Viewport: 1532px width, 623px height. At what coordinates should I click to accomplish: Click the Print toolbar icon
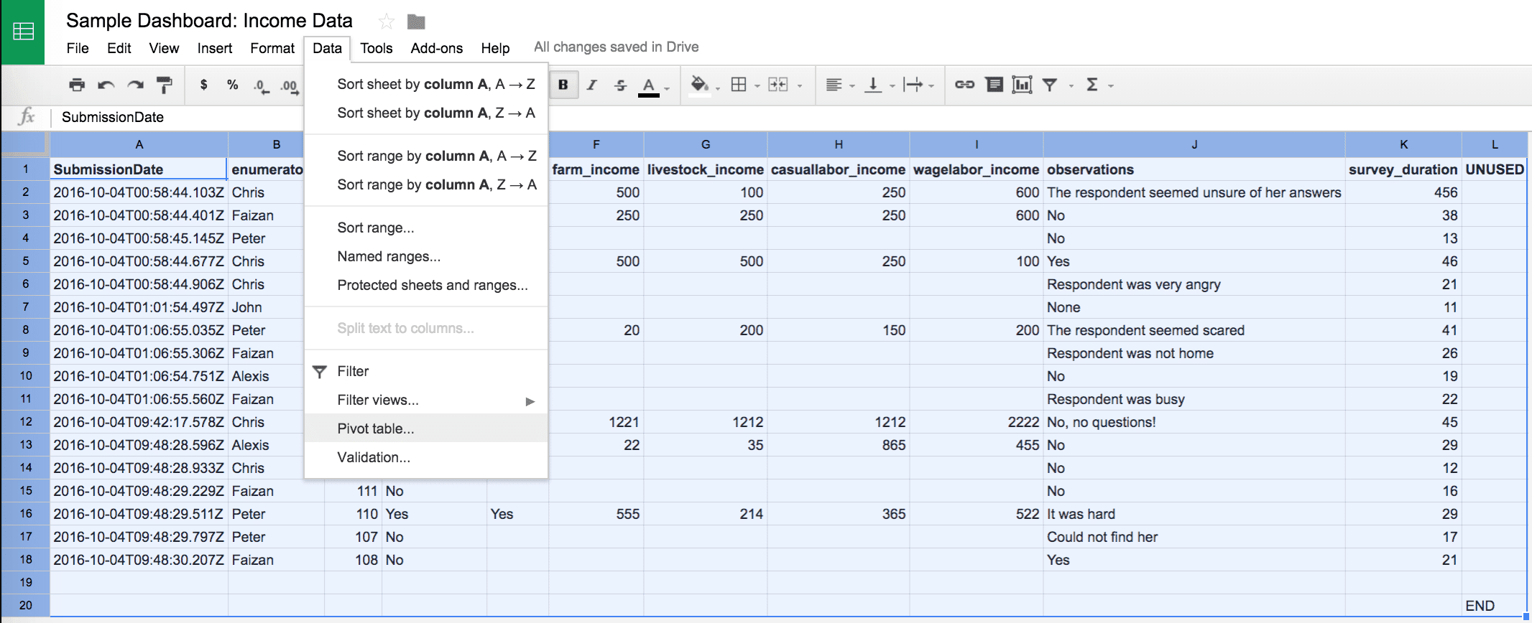point(77,85)
